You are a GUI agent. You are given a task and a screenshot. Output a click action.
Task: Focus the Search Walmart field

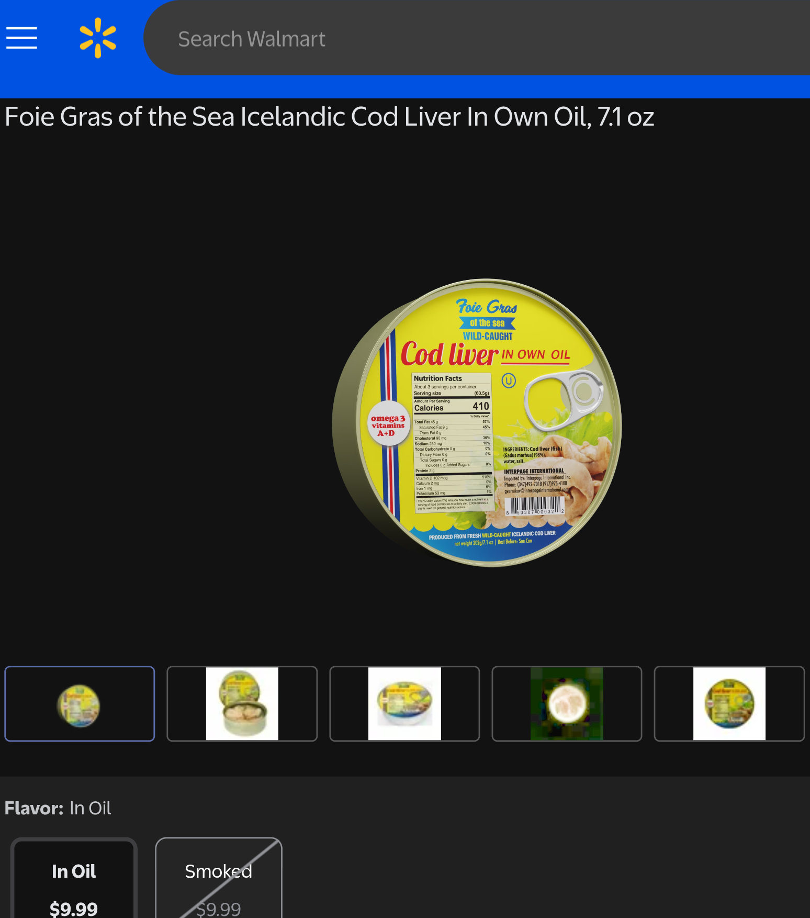pos(476,38)
